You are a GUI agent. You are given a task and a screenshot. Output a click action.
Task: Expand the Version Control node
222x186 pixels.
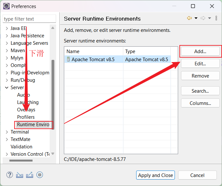[x=7, y=154]
